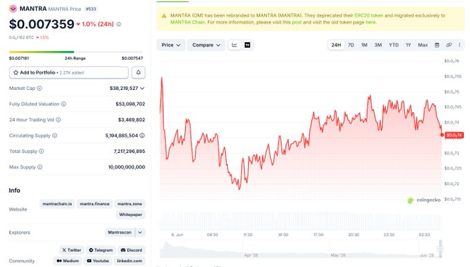Click 7,217,296,895 total supply value
This screenshot has width=470, height=267.
pos(129,151)
